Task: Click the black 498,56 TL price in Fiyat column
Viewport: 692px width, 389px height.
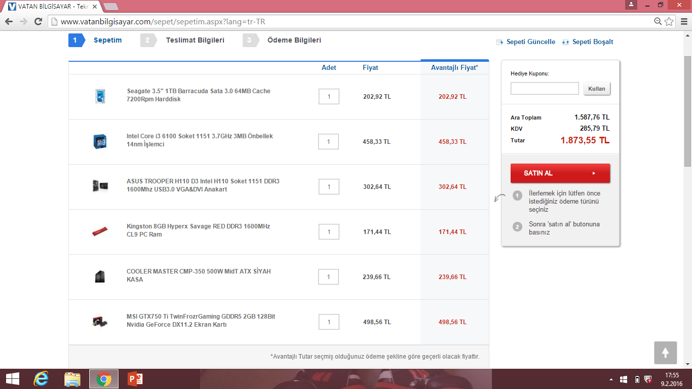Action: click(377, 322)
